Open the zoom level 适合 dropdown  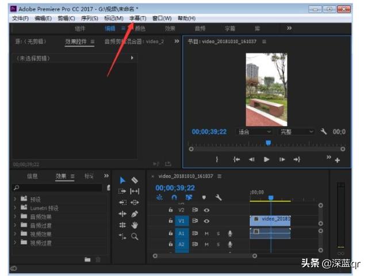[x=254, y=132]
